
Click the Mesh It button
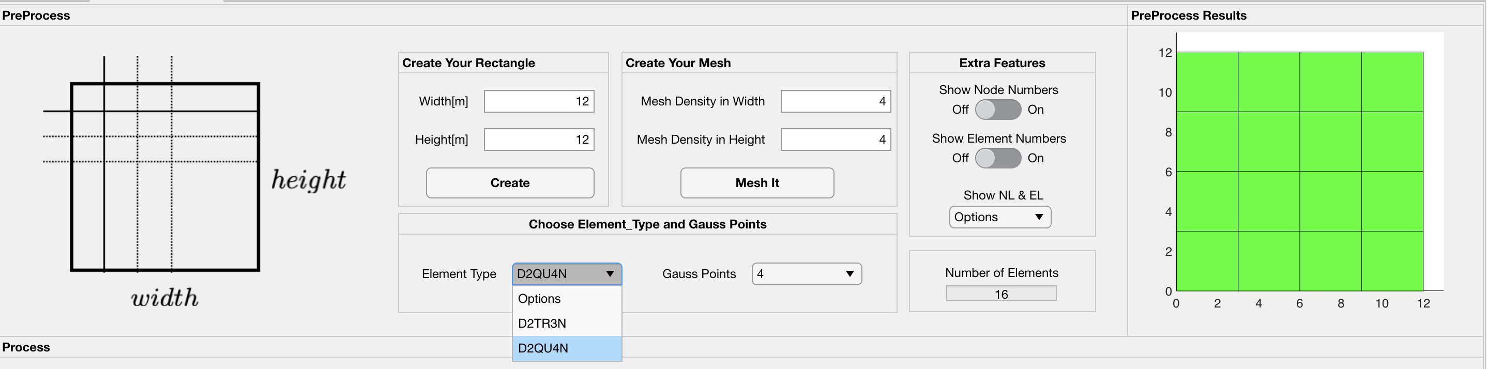[x=757, y=183]
